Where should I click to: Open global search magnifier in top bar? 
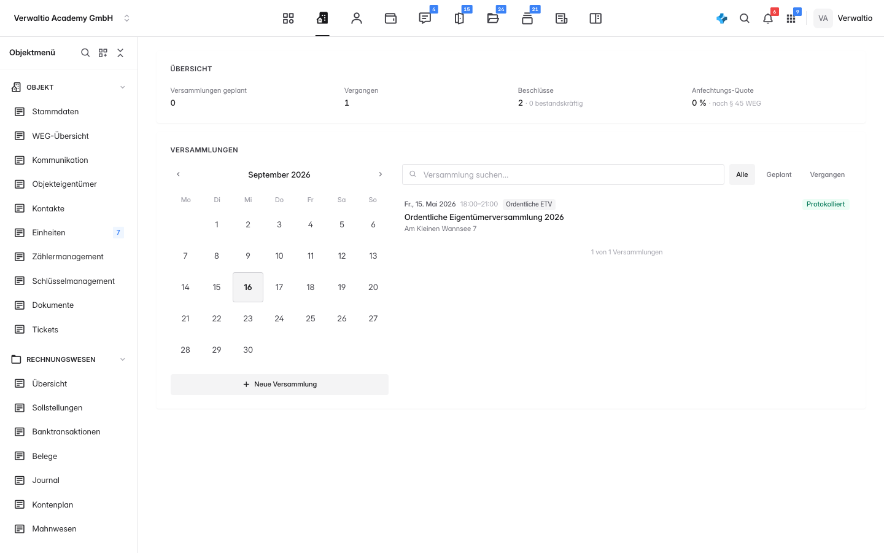click(x=745, y=18)
